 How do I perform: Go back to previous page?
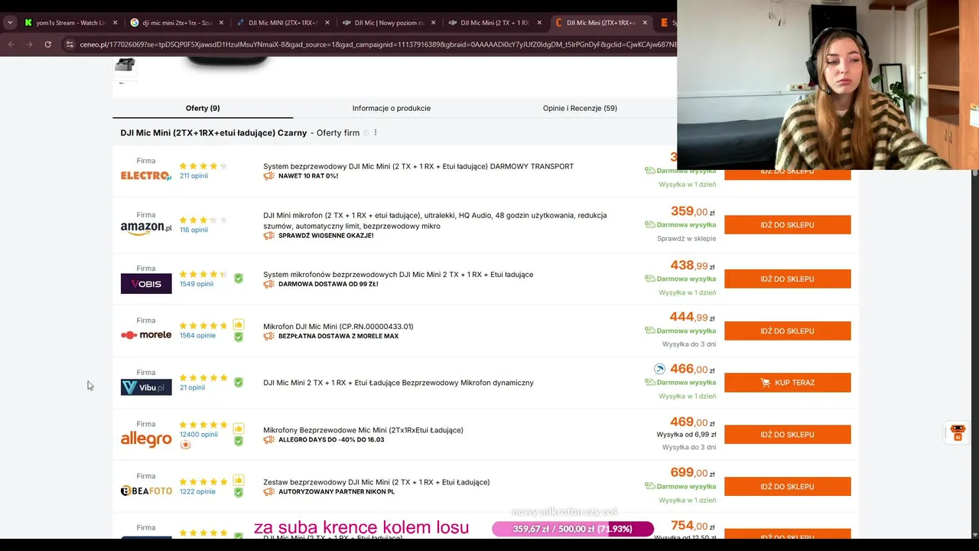[11, 44]
